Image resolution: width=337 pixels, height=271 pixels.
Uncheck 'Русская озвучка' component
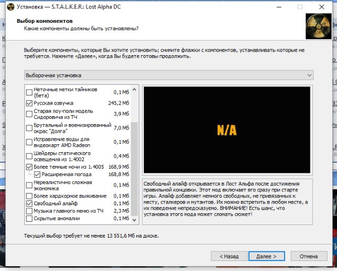[29, 103]
